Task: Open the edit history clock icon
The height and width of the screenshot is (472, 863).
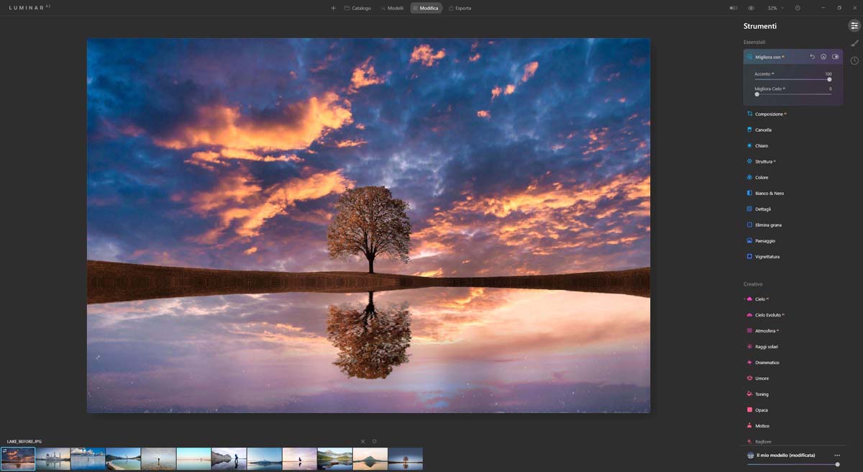Action: coord(854,60)
